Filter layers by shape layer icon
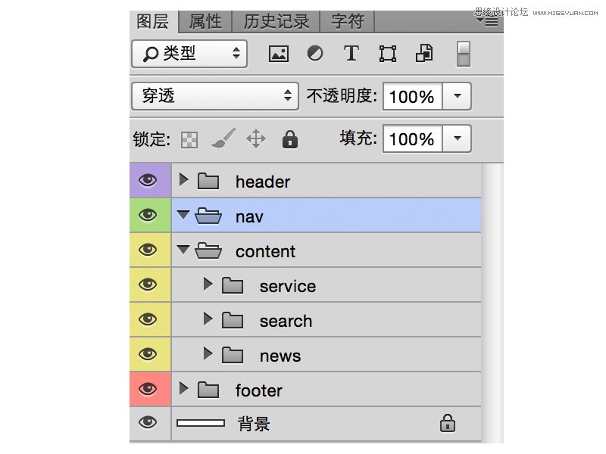This screenshot has height=454, width=606. point(387,53)
